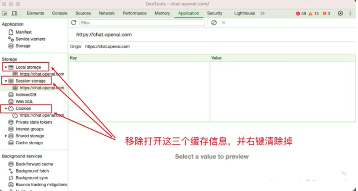Collapse the Session storage tree node

tap(6, 81)
